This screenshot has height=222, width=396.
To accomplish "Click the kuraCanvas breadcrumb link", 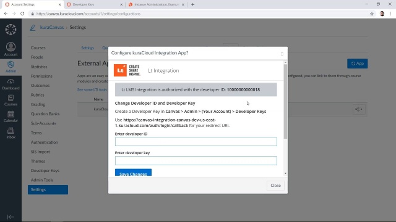I will (52, 27).
